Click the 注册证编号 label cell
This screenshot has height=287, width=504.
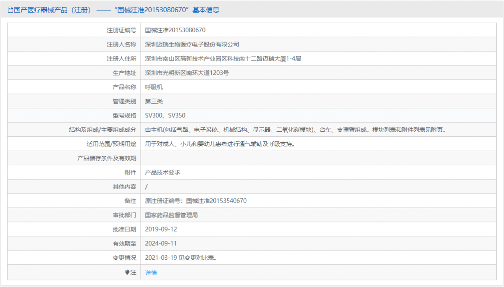point(74,30)
